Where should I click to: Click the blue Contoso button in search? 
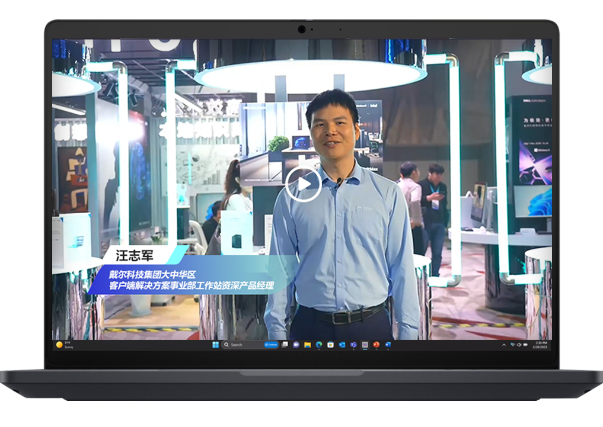tap(271, 345)
